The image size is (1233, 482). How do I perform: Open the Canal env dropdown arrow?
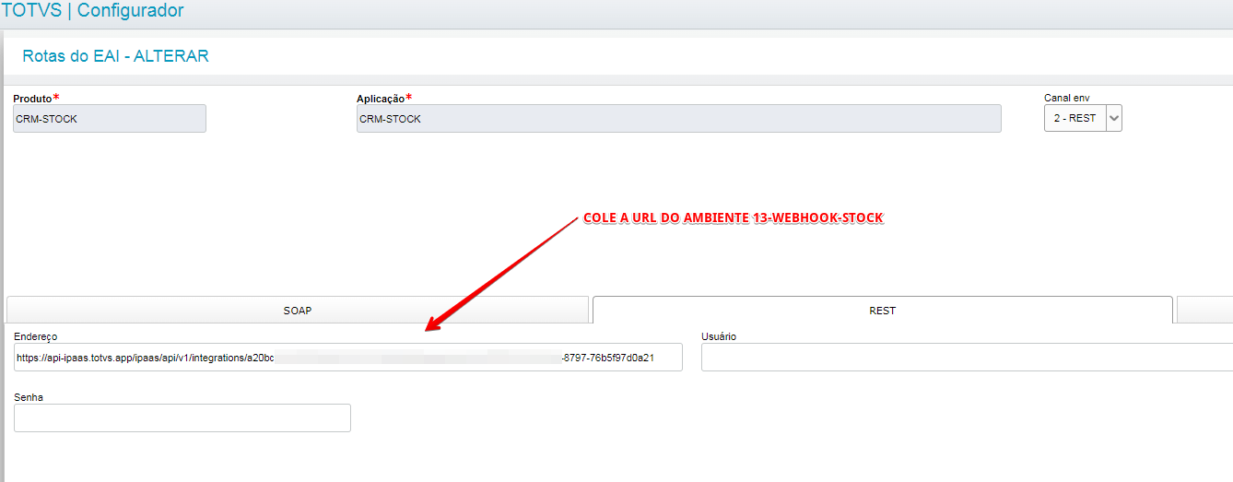click(1114, 118)
